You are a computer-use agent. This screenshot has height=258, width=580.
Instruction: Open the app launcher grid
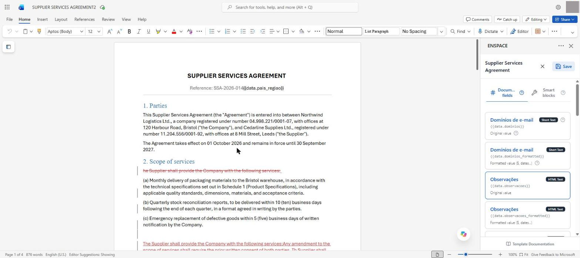coord(7,7)
